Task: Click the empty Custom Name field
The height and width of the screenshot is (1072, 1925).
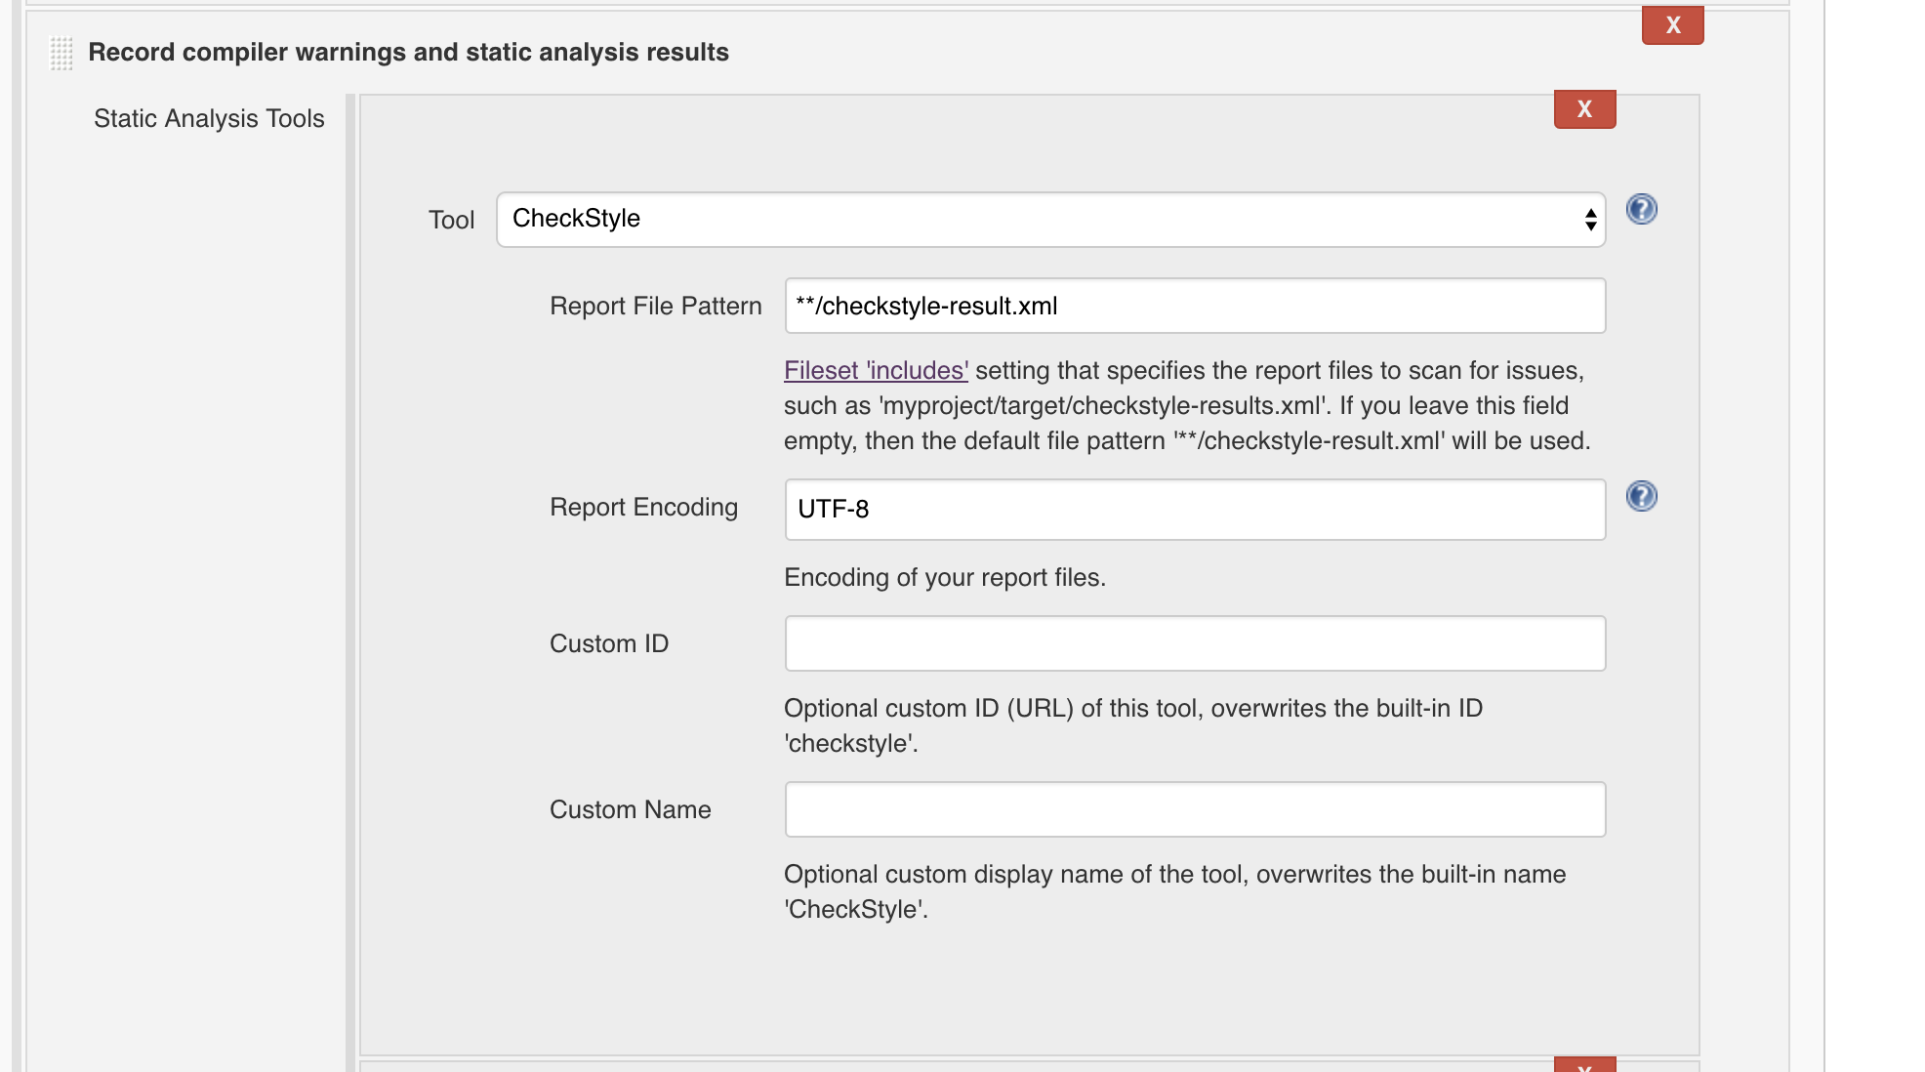Action: coord(1194,809)
